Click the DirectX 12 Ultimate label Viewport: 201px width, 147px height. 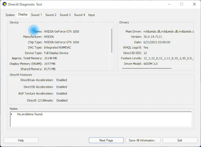point(40,100)
